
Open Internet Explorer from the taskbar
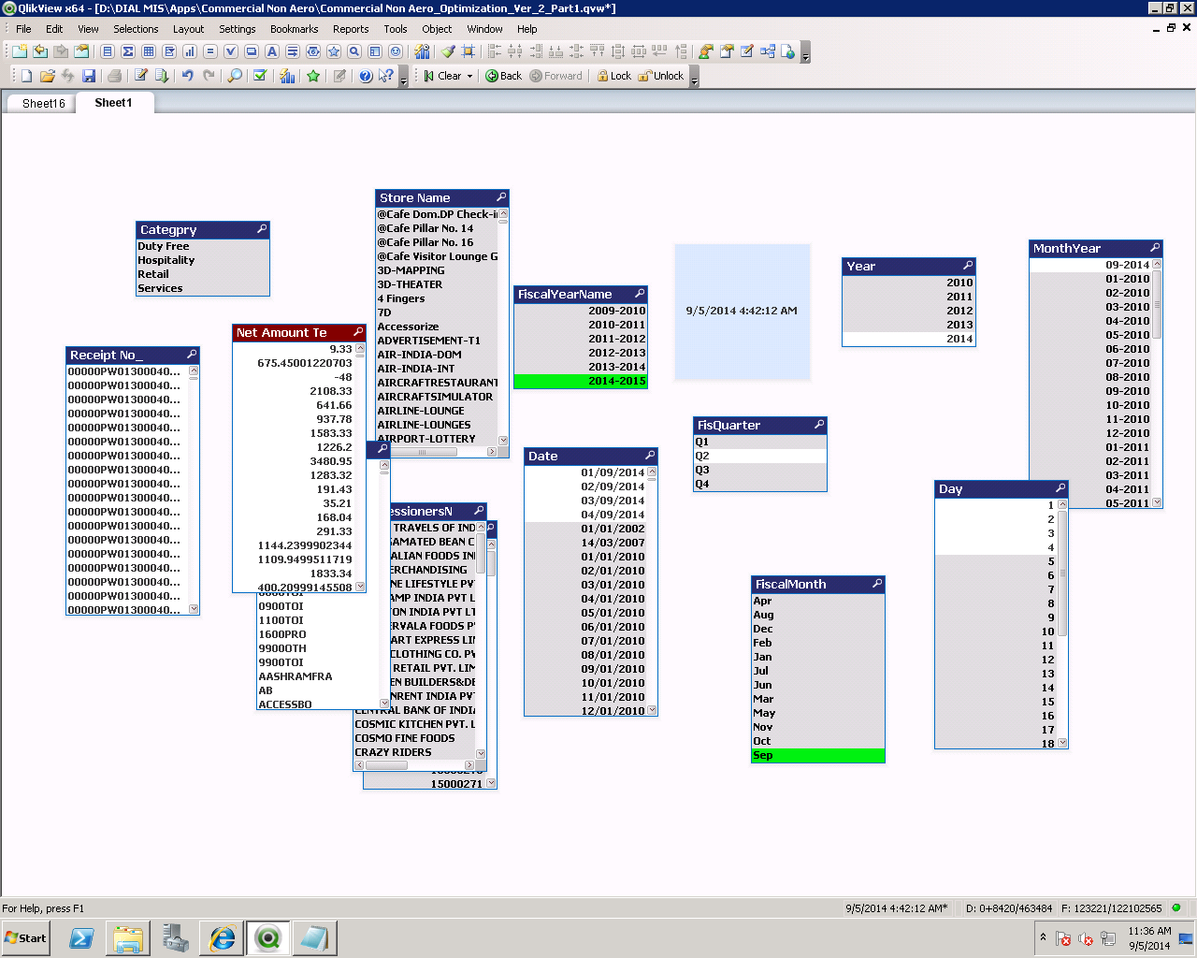coord(222,938)
